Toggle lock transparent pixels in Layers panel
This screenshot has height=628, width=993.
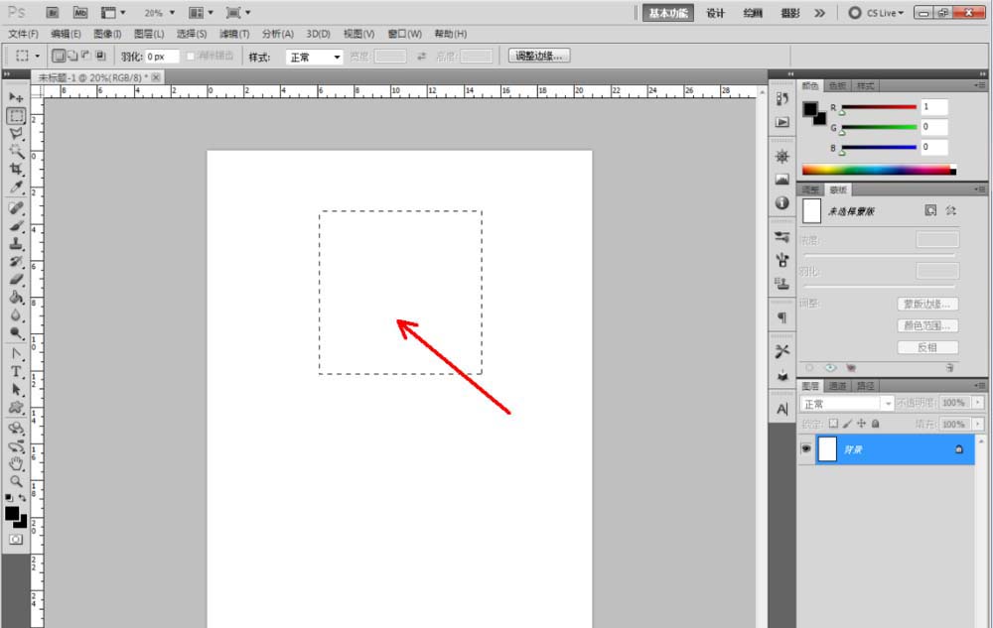833,424
